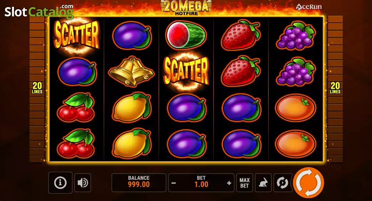372x201 pixels.
Task: Select the watermelon symbol
Action: click(186, 35)
